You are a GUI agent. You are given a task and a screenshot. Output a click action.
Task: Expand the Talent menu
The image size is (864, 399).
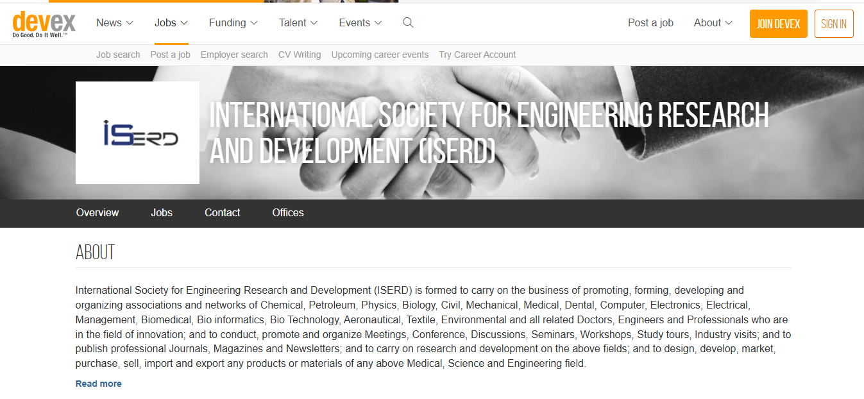click(298, 23)
